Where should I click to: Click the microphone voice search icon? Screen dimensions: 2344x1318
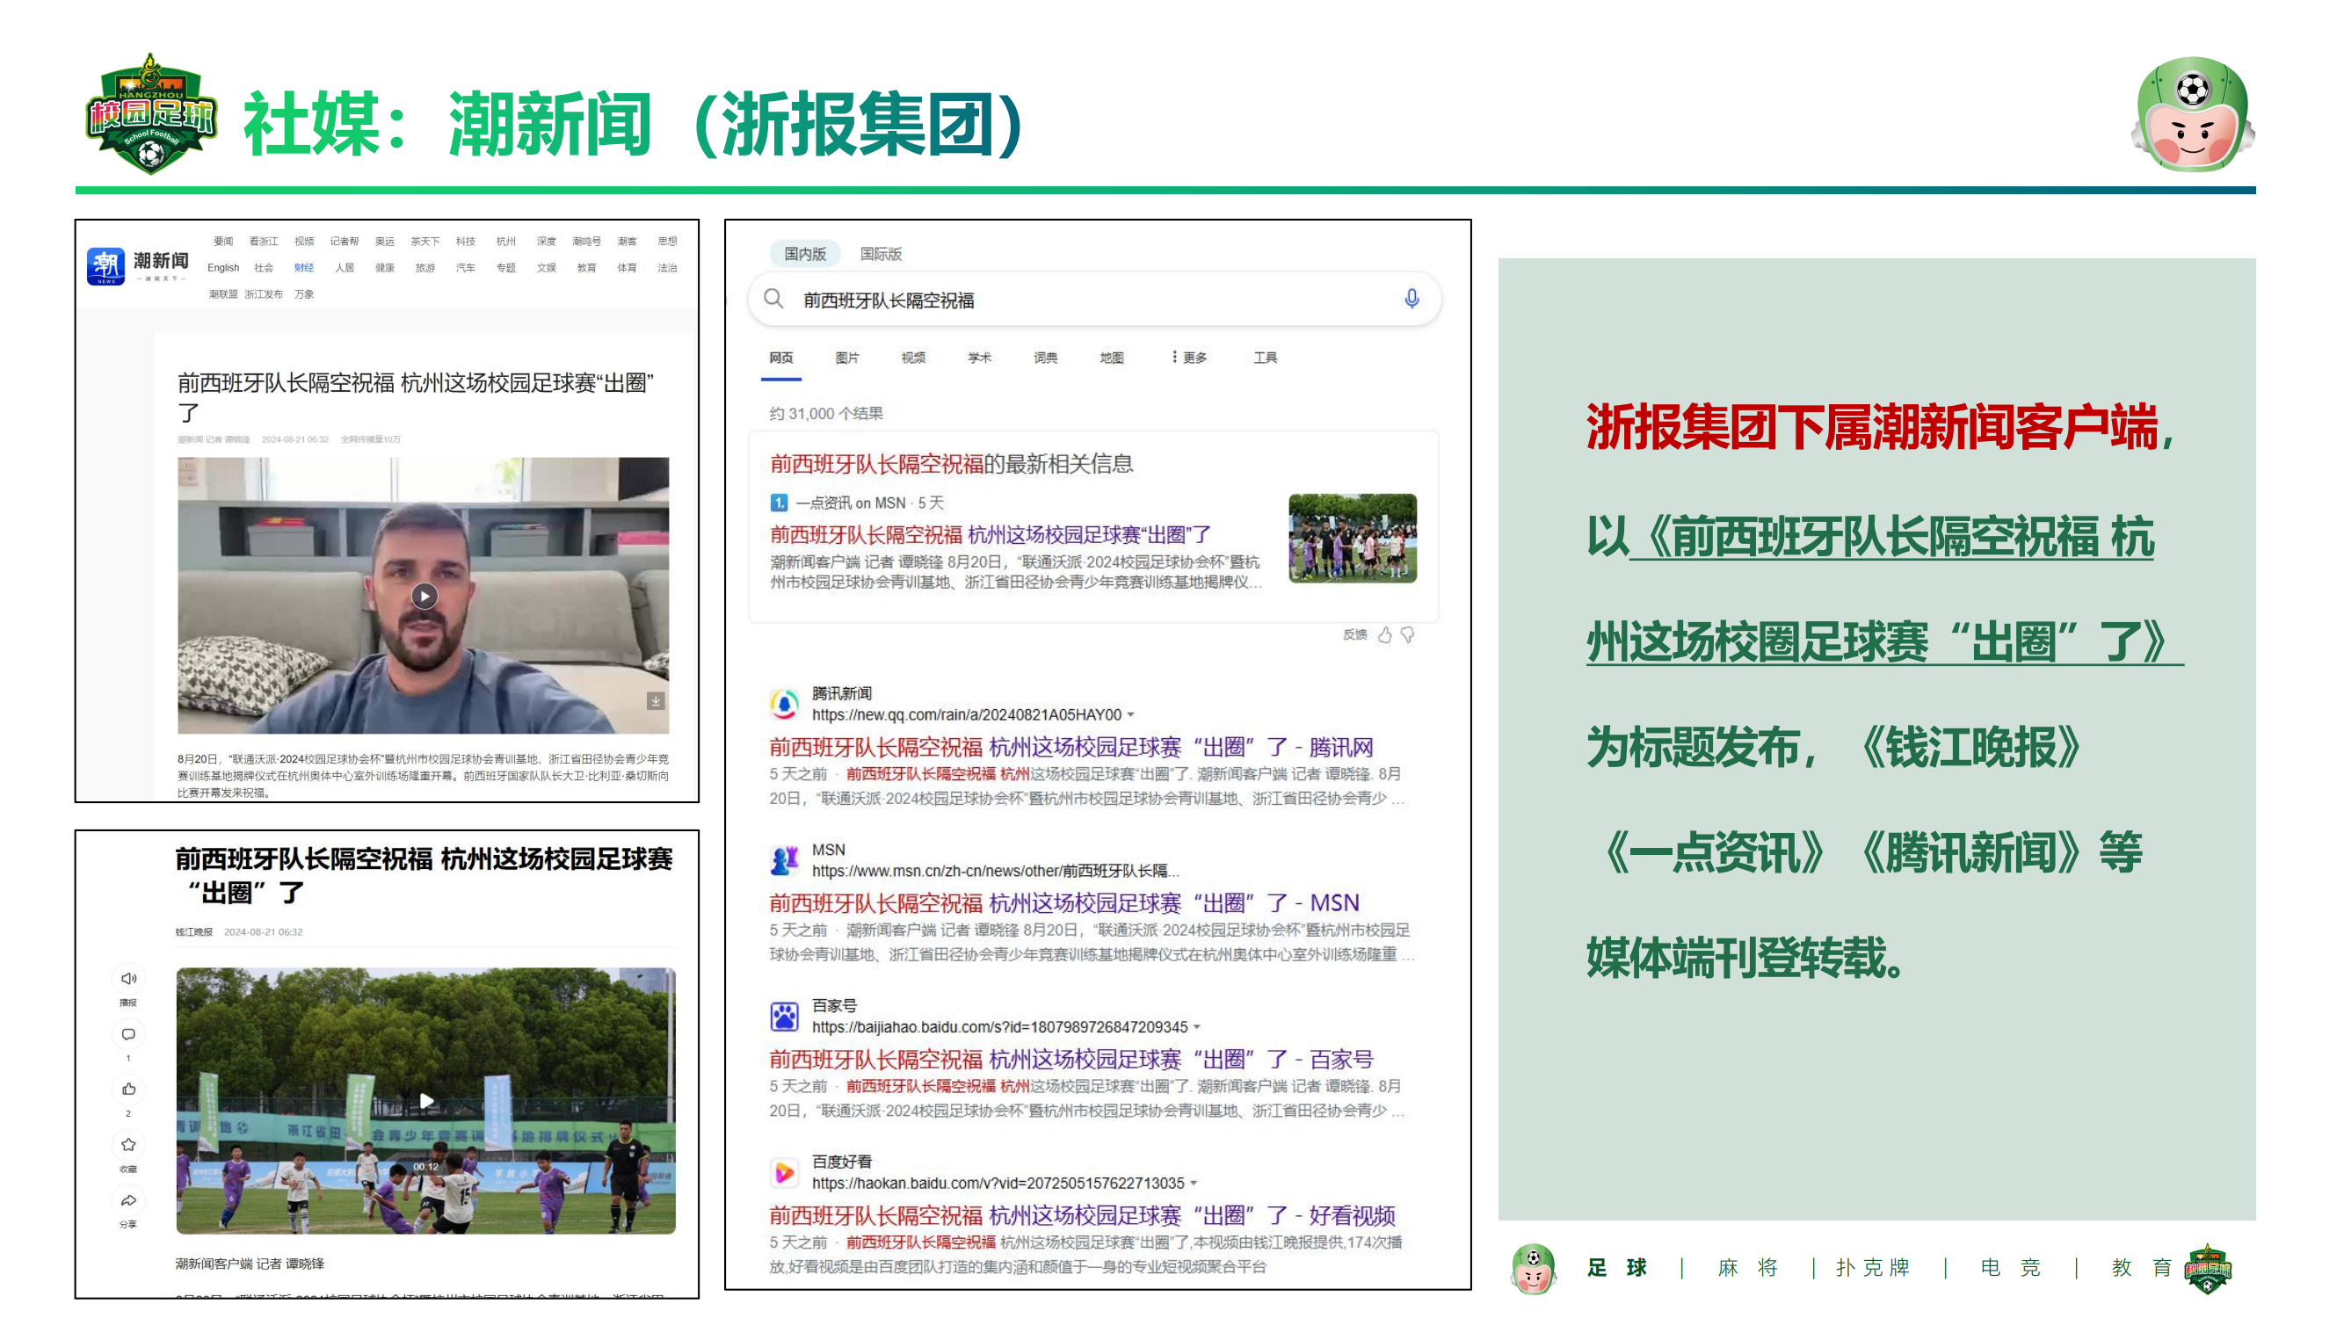[x=1411, y=299]
